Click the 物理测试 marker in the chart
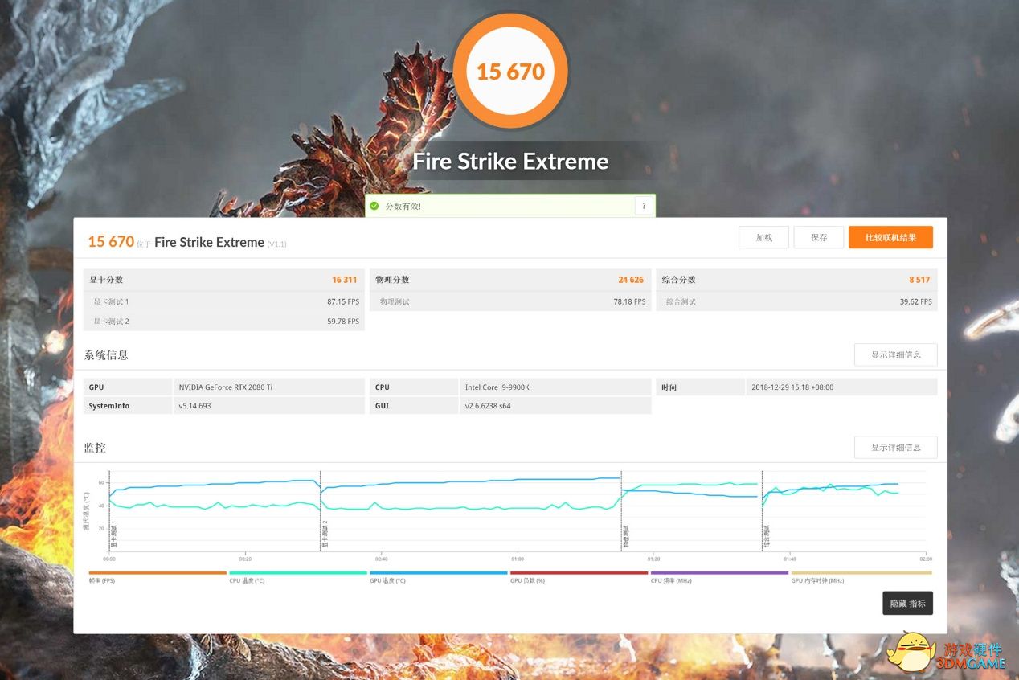 click(x=625, y=537)
